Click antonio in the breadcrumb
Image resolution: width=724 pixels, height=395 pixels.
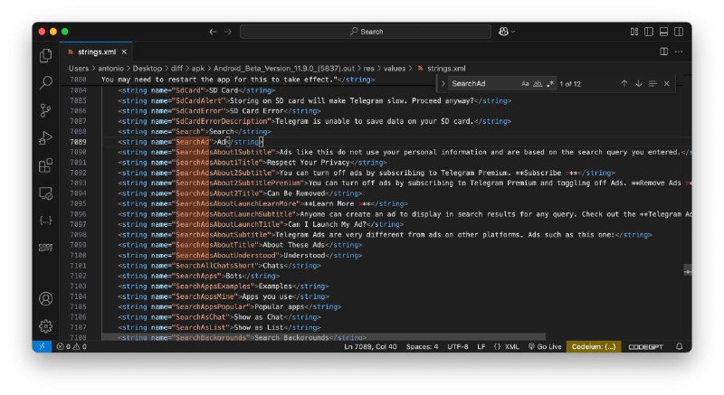point(110,68)
